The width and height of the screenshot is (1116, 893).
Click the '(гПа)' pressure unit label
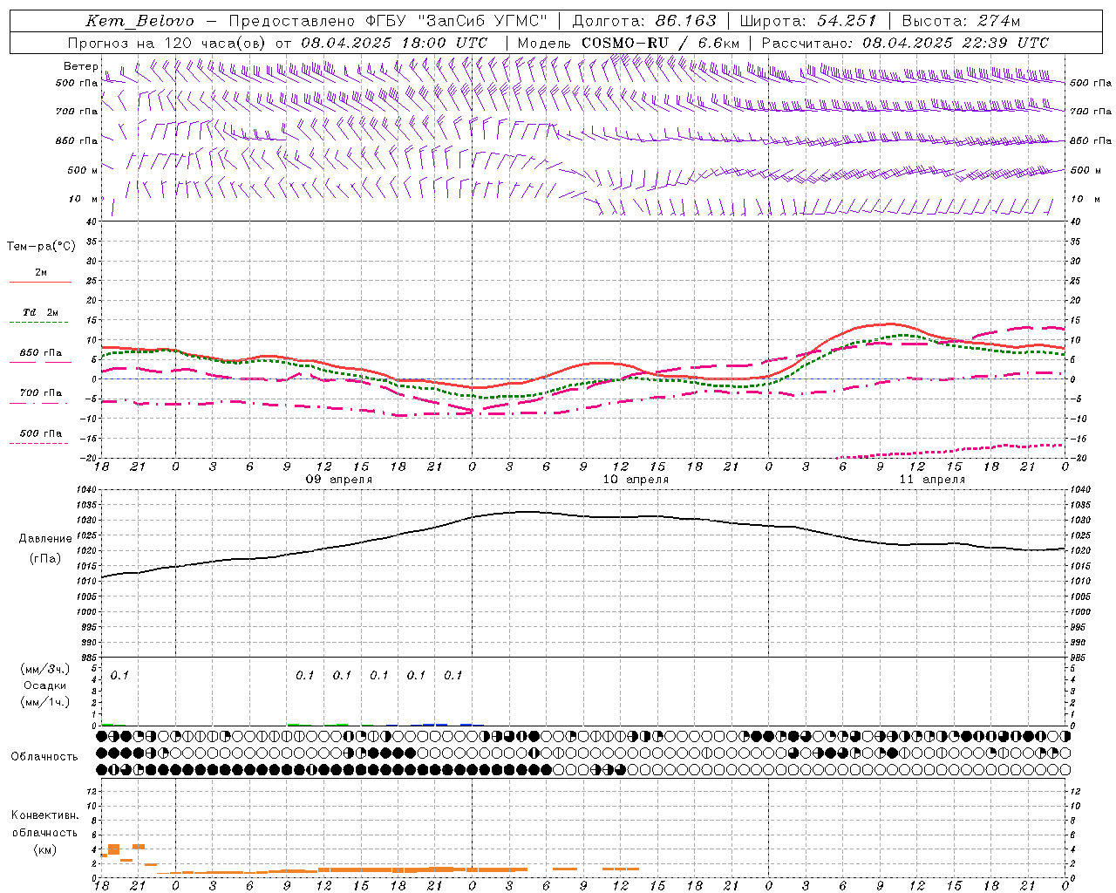point(44,559)
